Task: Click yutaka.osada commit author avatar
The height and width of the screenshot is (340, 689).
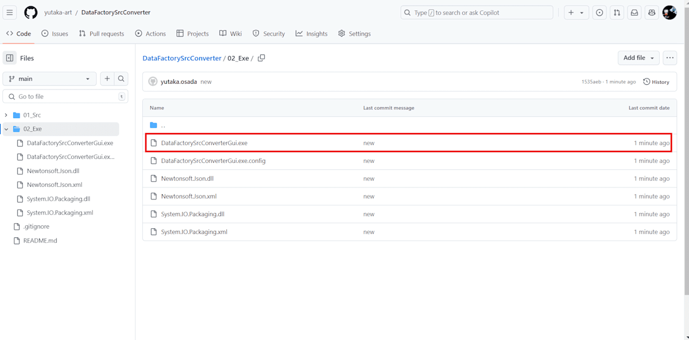Action: click(x=153, y=81)
